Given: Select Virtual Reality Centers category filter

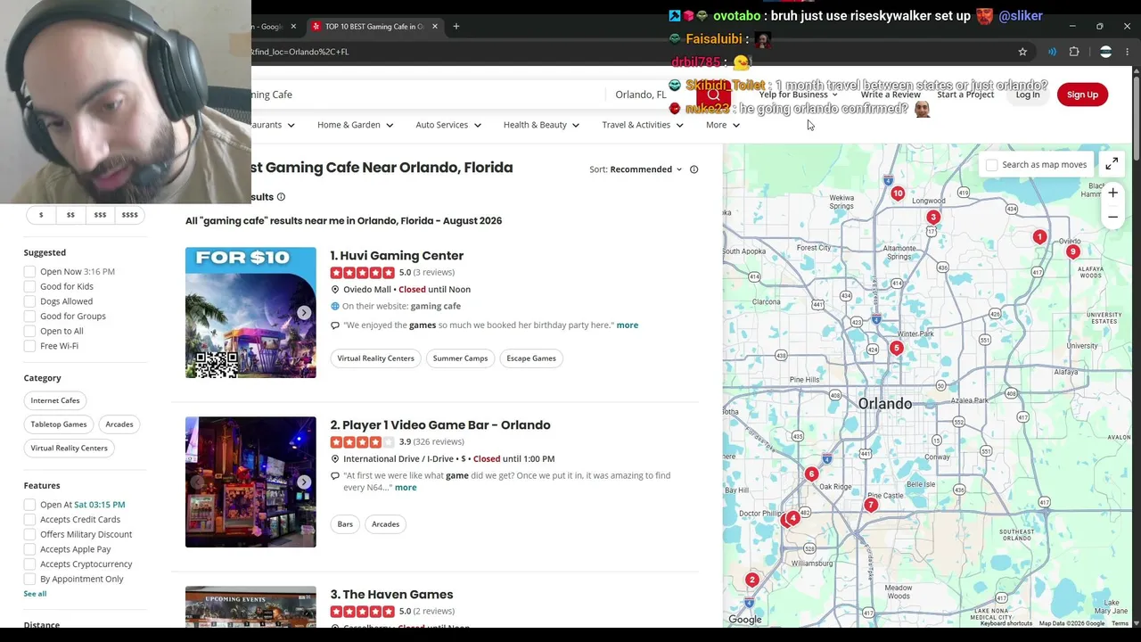Looking at the screenshot, I should [x=69, y=449].
